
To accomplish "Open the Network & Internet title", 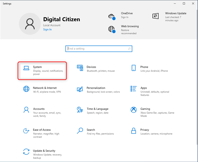I will pyautogui.click(x=45, y=88).
